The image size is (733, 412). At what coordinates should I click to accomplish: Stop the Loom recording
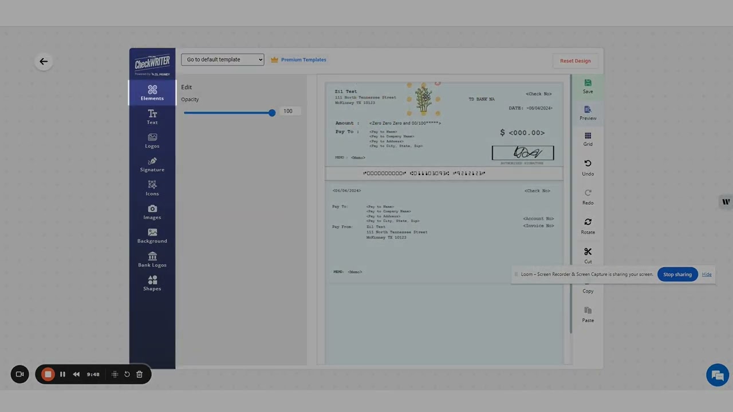(x=48, y=374)
